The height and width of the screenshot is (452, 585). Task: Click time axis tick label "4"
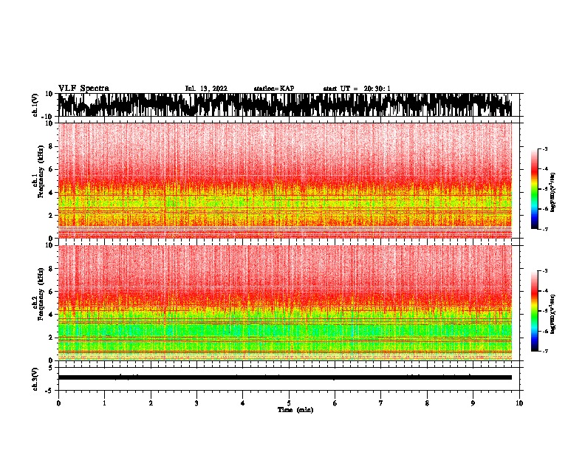pos(243,403)
